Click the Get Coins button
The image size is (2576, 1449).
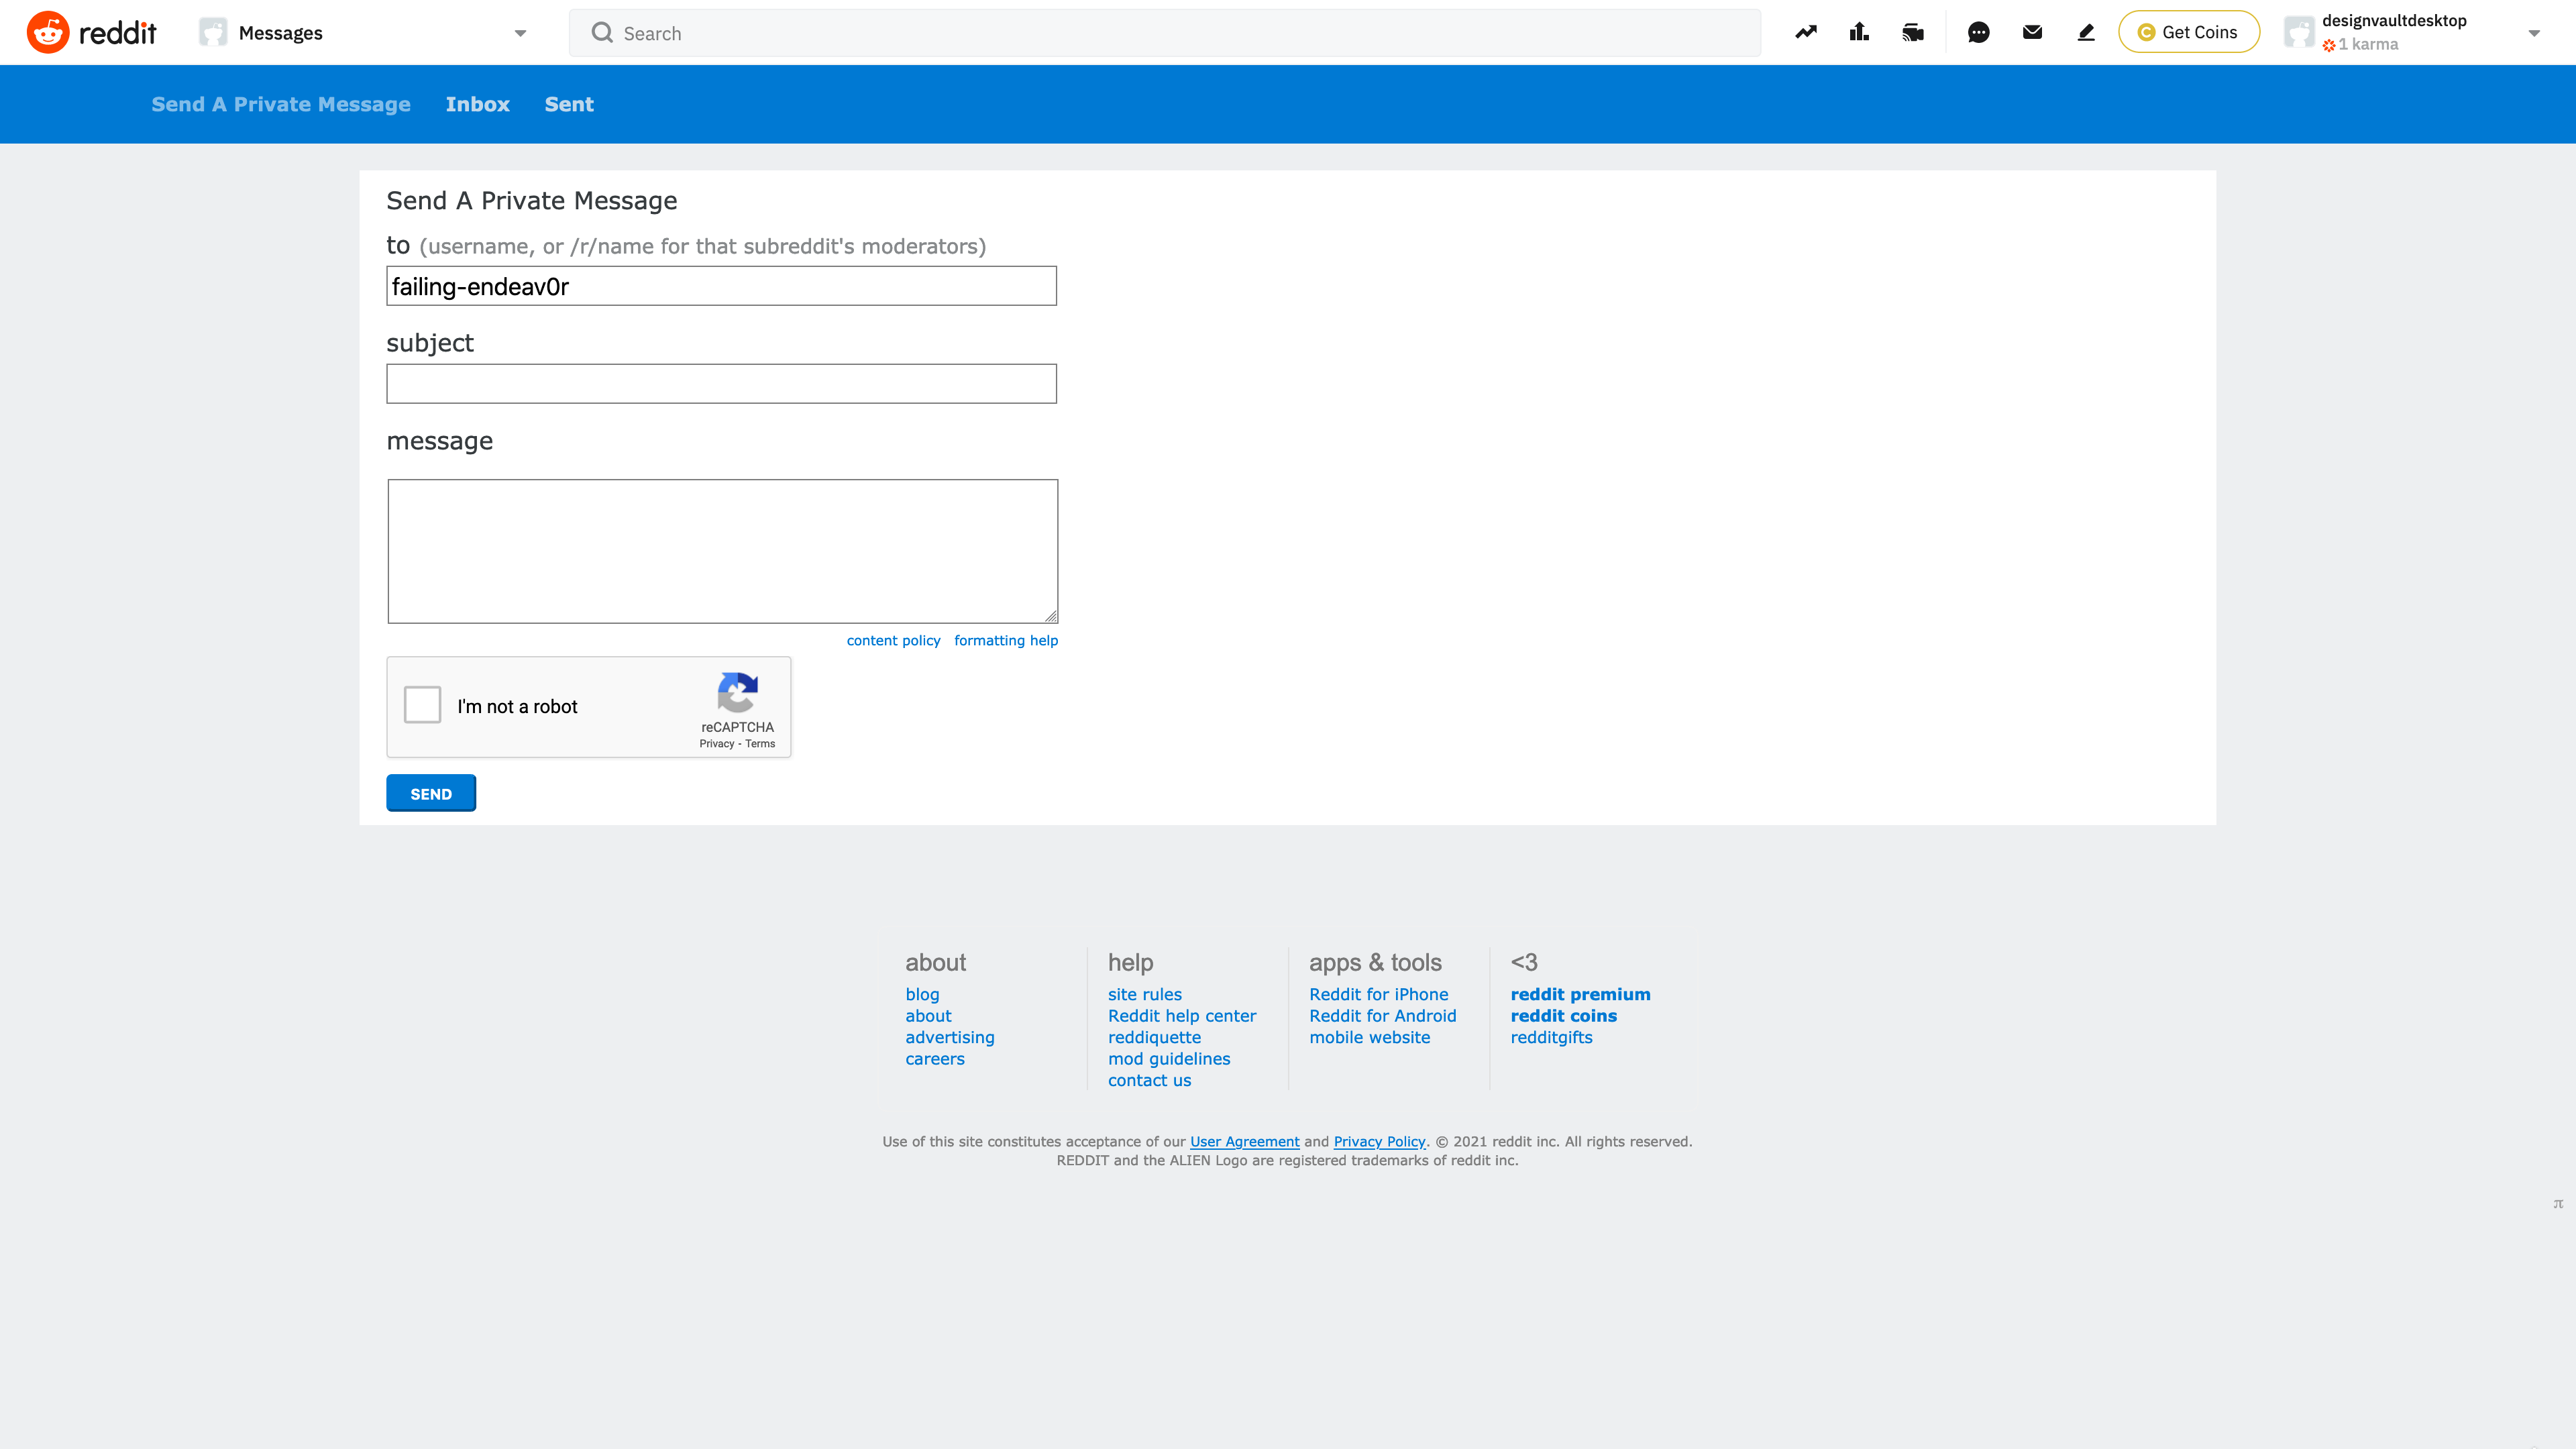point(2188,32)
